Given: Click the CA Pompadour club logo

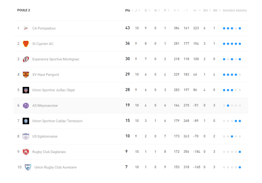Looking at the screenshot, I should point(26,28).
